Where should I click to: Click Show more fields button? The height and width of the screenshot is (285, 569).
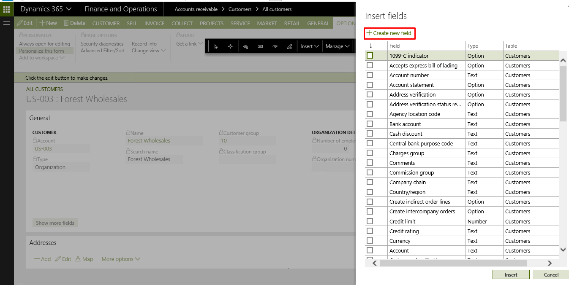pos(55,223)
